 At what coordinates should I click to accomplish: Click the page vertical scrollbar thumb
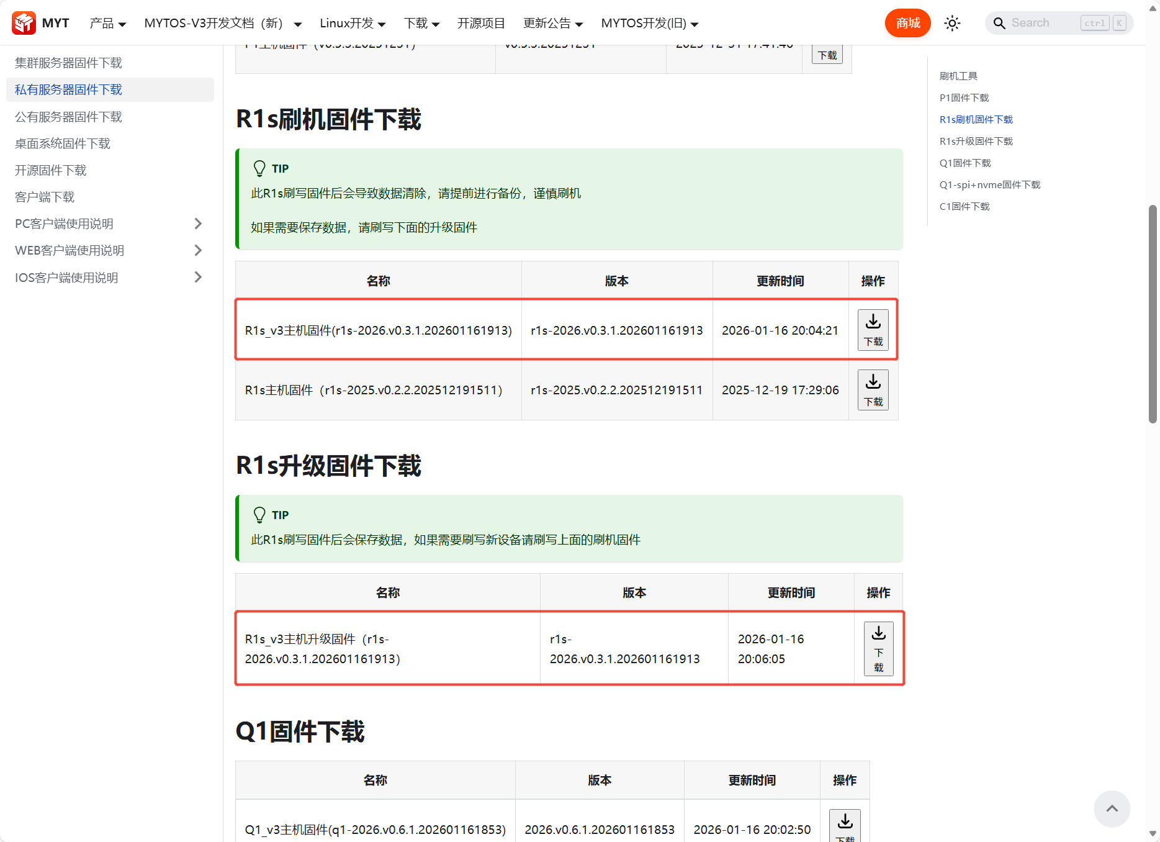pos(1153,314)
